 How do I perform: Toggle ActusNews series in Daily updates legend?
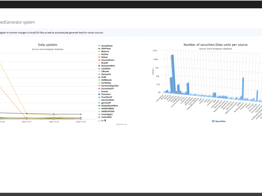coord(105,46)
